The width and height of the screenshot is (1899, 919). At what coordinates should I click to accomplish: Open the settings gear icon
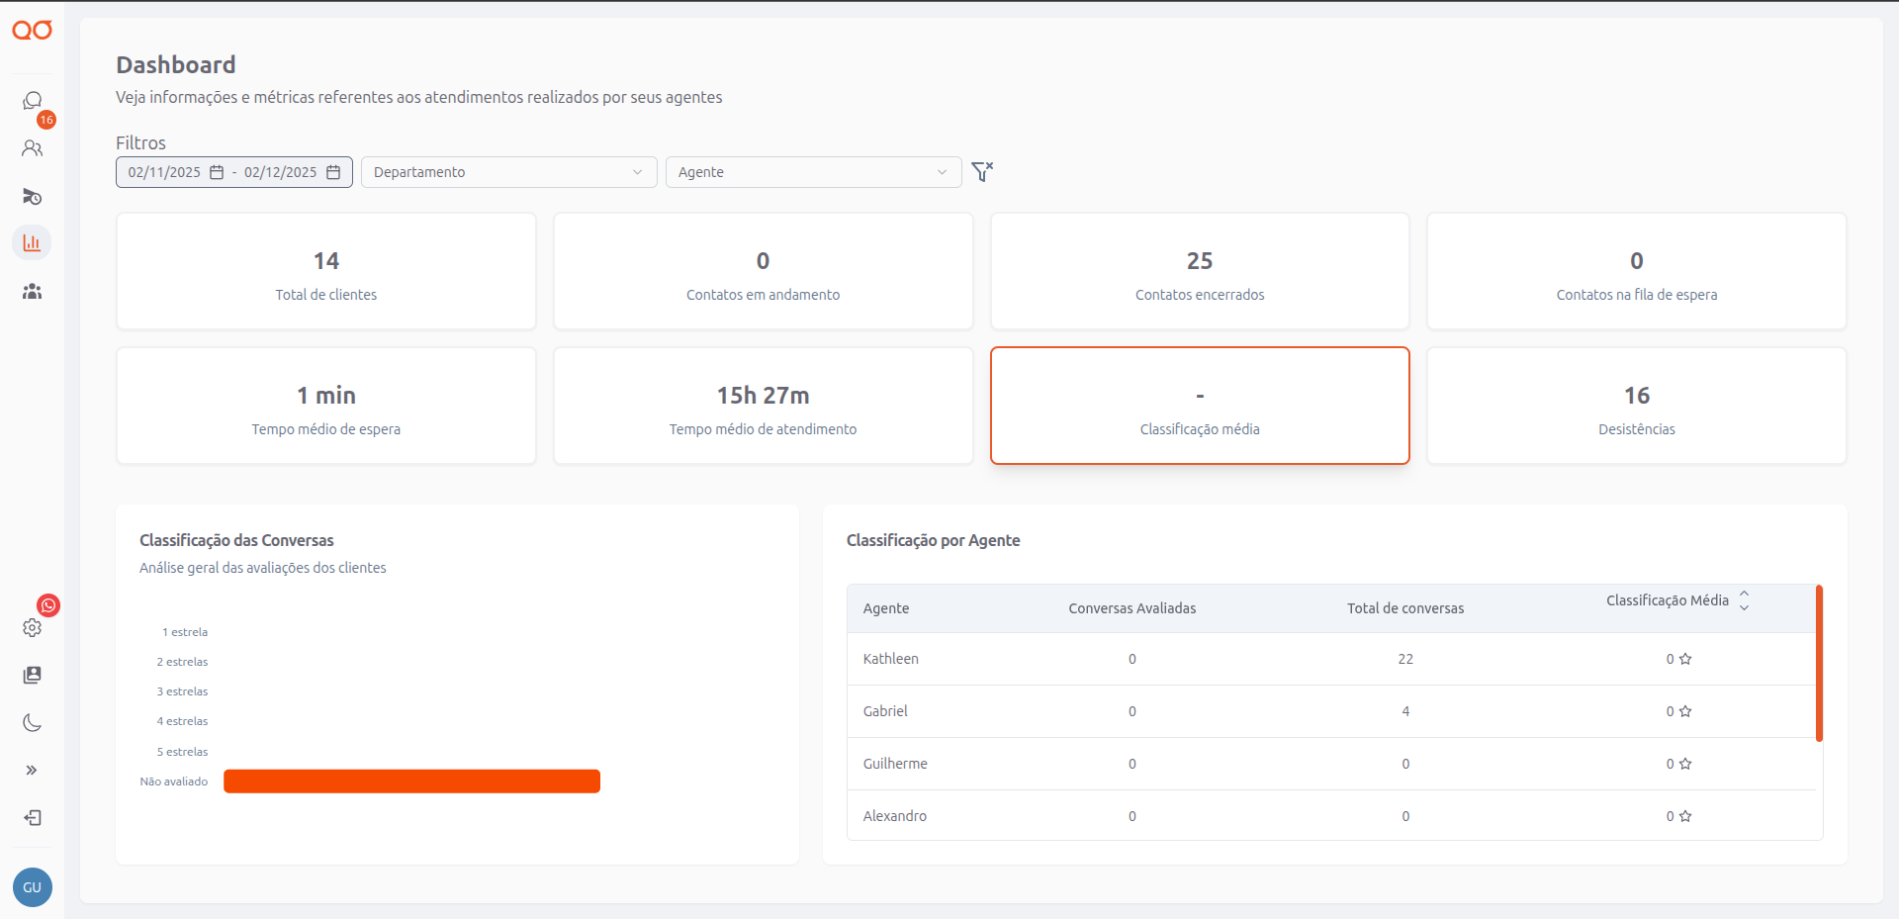(32, 628)
